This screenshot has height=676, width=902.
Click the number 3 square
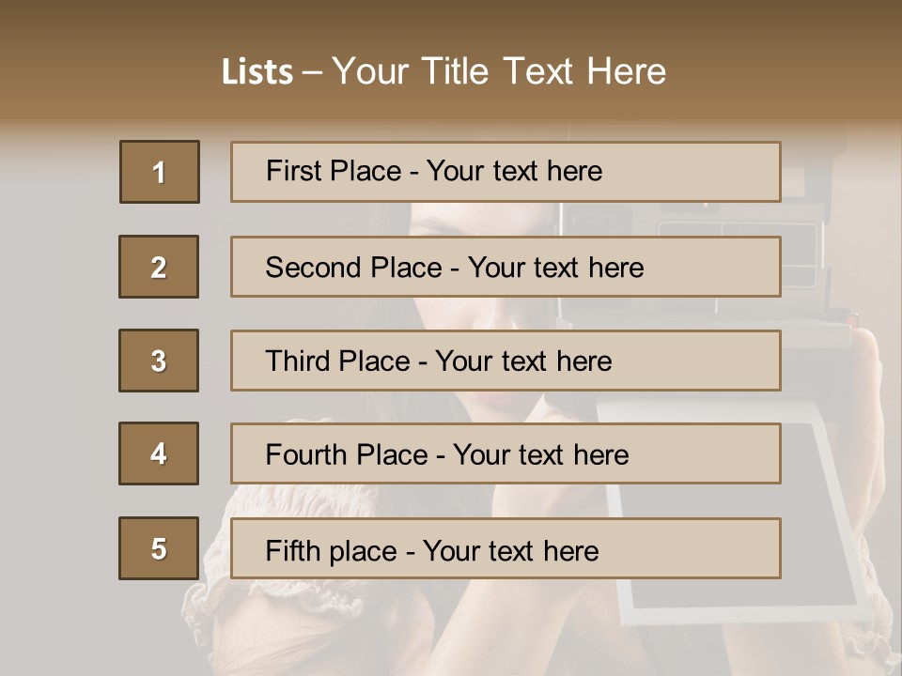pyautogui.click(x=159, y=361)
